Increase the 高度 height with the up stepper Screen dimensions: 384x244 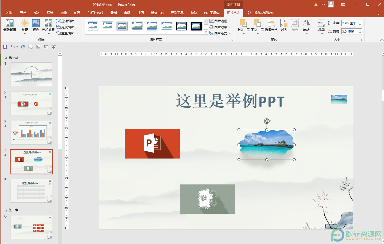[360, 22]
